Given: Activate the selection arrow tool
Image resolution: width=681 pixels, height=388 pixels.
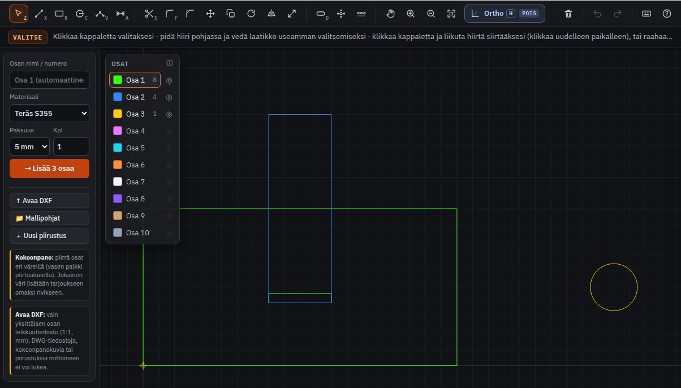Looking at the screenshot, I should click(19, 13).
